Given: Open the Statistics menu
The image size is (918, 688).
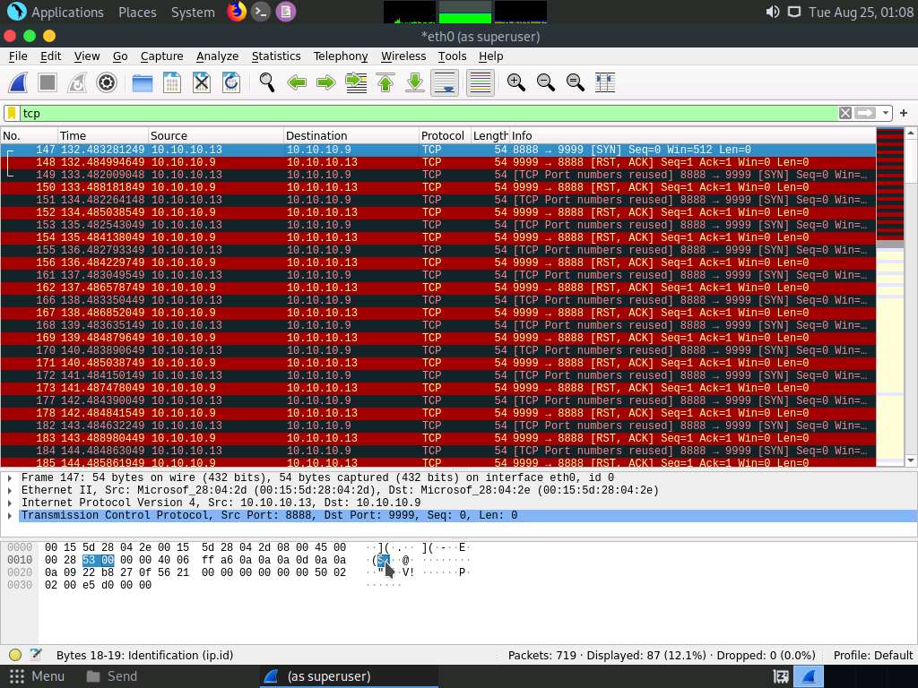Looking at the screenshot, I should tap(276, 56).
